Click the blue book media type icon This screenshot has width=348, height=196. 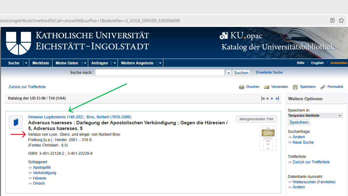(16, 122)
